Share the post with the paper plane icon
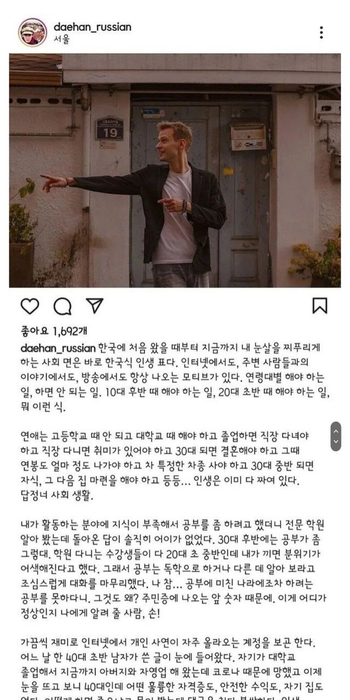350x700 pixels. coord(95,306)
